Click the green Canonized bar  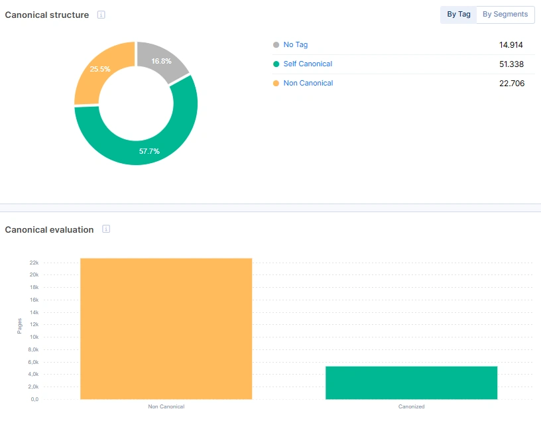click(x=411, y=383)
